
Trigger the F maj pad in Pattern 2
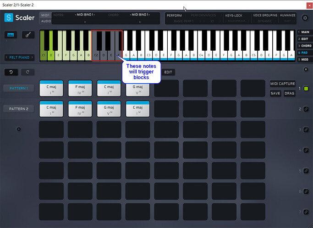click(80, 109)
